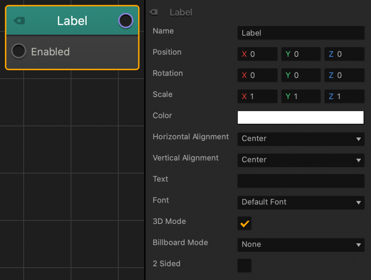
Task: Select the Position X value field
Action: (257, 54)
